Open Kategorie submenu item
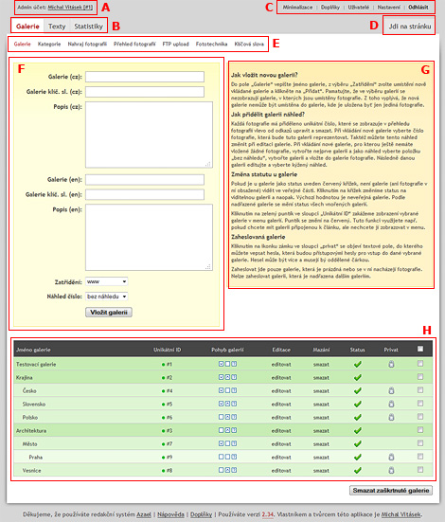 tap(49, 44)
